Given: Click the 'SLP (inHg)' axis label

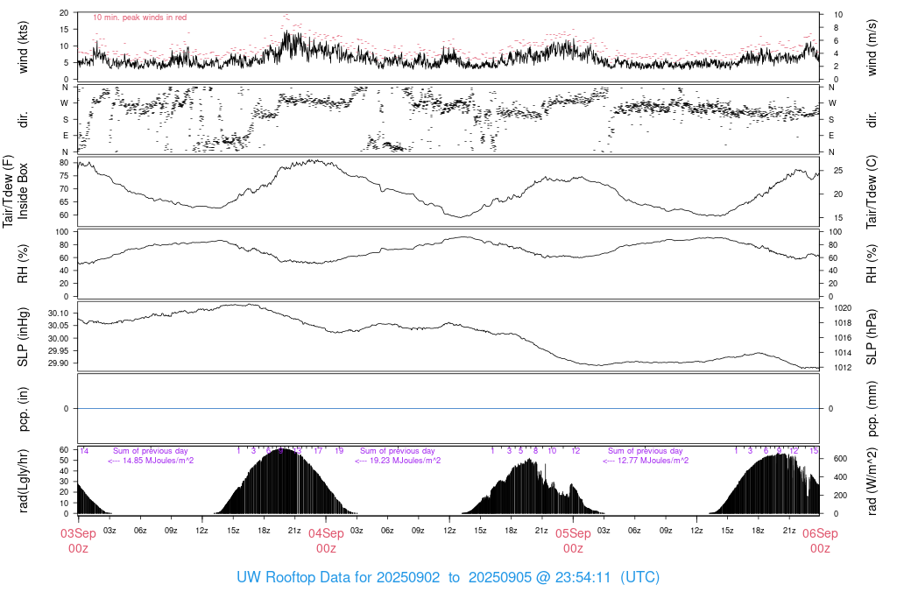Looking at the screenshot, I should tap(23, 337).
